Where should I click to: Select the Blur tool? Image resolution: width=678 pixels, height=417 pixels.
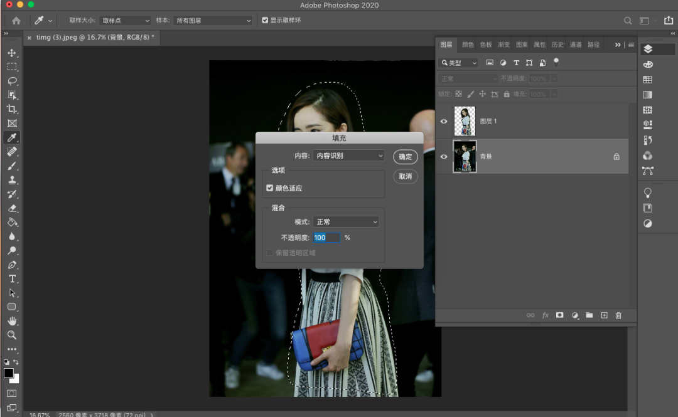pos(12,236)
